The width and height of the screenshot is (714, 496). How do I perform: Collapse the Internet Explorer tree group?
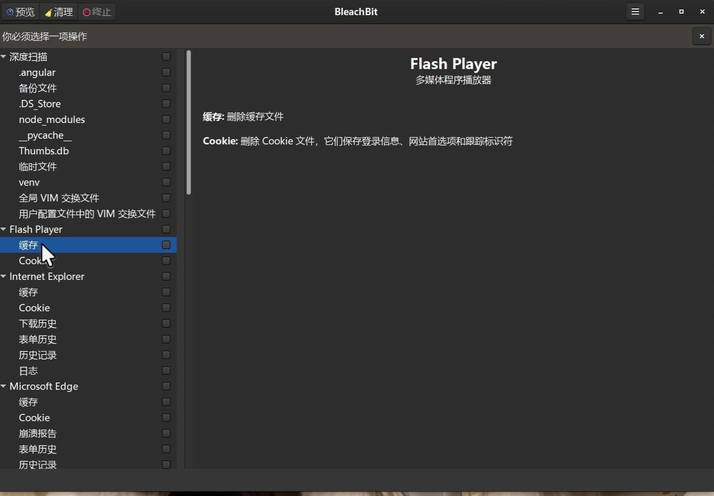click(x=4, y=276)
